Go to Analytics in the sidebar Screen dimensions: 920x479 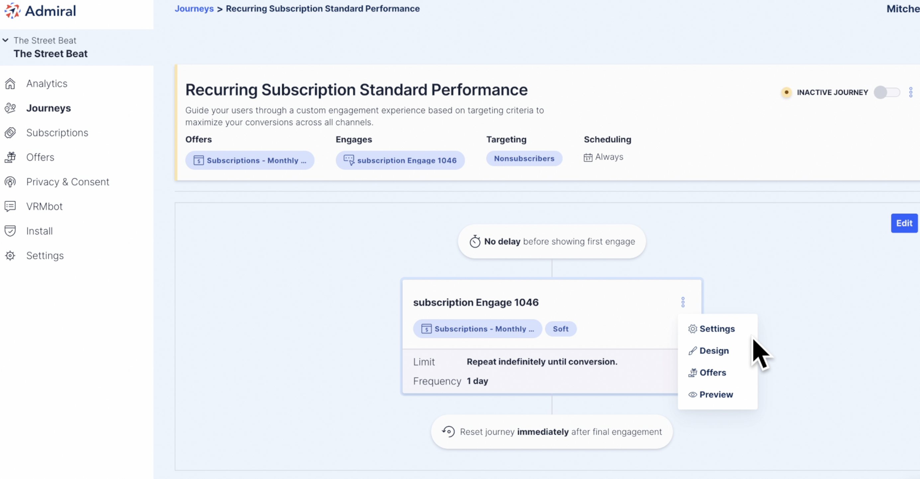pyautogui.click(x=47, y=84)
